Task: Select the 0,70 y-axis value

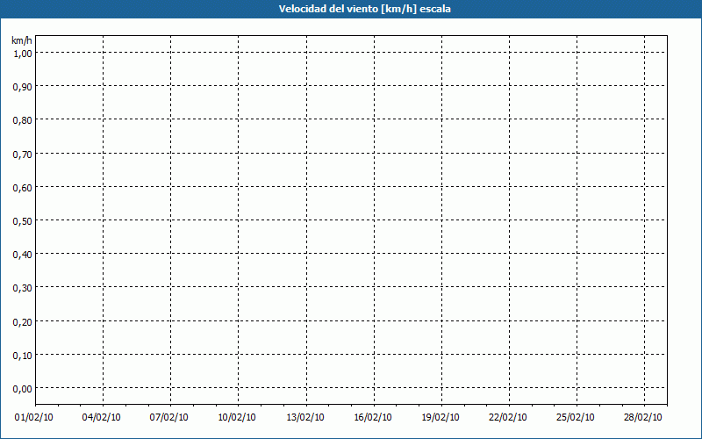Action: click(23, 155)
